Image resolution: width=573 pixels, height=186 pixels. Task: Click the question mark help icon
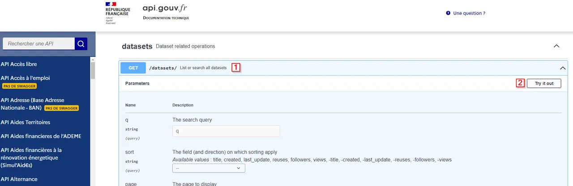[x=448, y=13]
